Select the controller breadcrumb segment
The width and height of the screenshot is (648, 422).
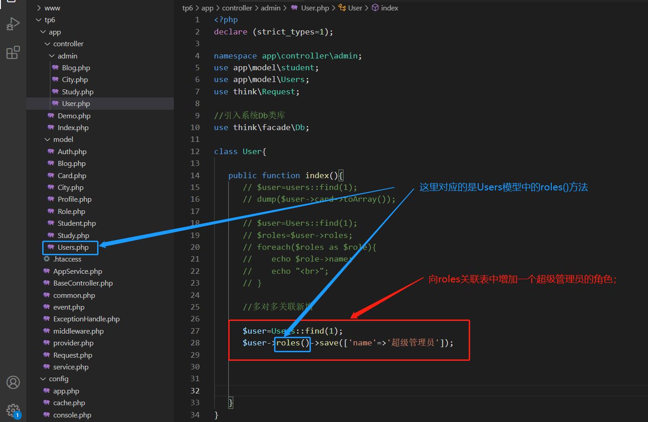click(x=237, y=8)
